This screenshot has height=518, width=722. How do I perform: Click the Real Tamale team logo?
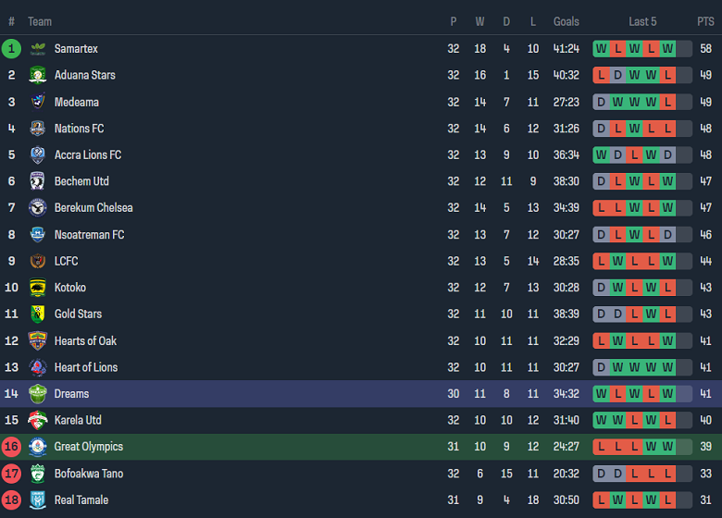(x=38, y=500)
